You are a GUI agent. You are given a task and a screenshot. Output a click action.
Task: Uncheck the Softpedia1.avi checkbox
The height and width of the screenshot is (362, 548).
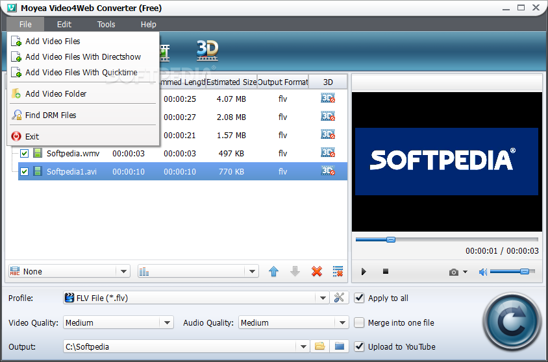point(24,171)
